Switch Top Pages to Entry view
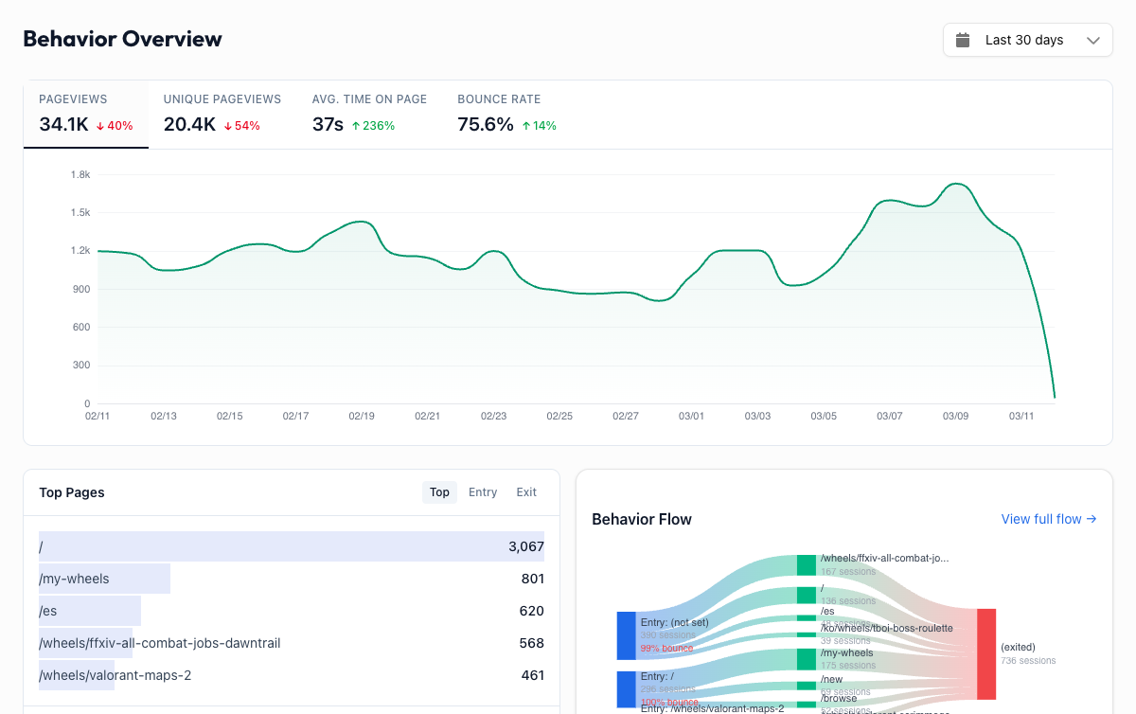This screenshot has height=714, width=1136. (483, 492)
